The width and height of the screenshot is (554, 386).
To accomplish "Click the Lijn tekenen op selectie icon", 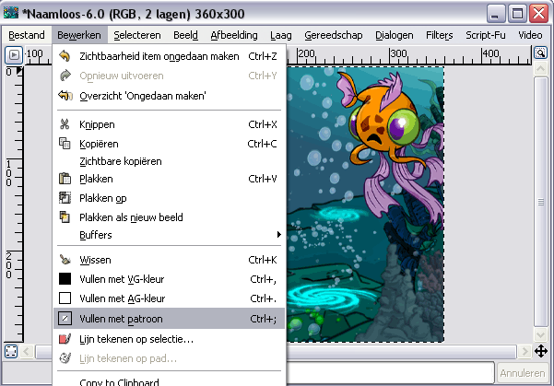I will point(65,339).
